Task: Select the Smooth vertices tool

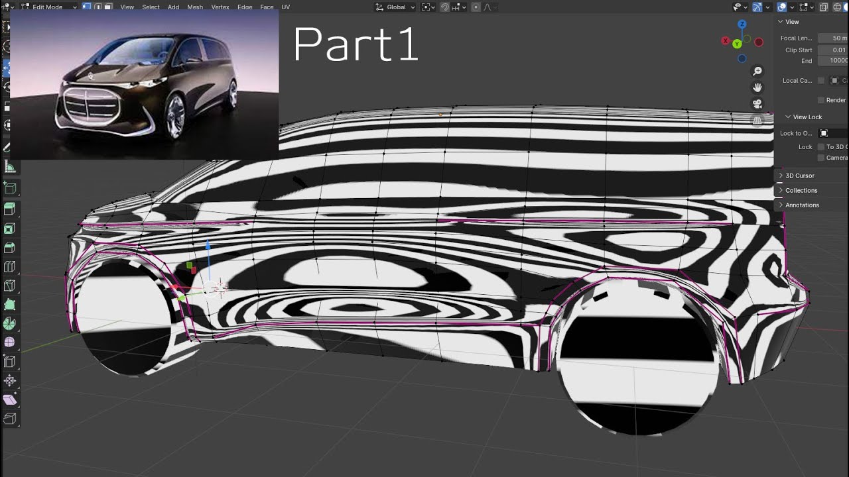Action: 10,343
